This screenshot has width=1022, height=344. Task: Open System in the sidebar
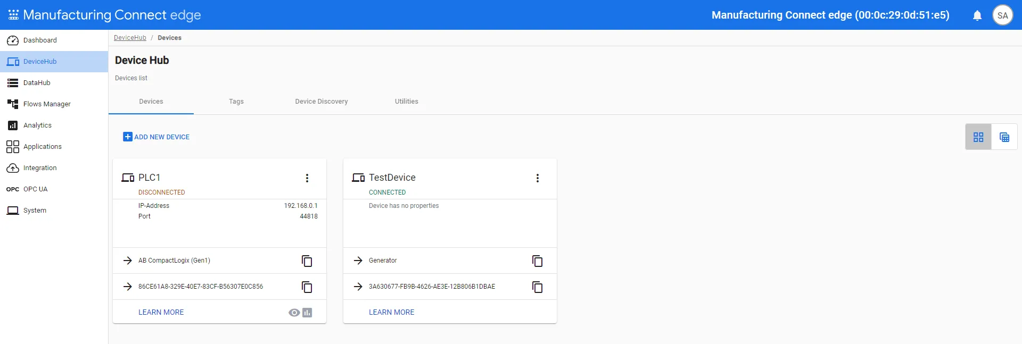54,211
